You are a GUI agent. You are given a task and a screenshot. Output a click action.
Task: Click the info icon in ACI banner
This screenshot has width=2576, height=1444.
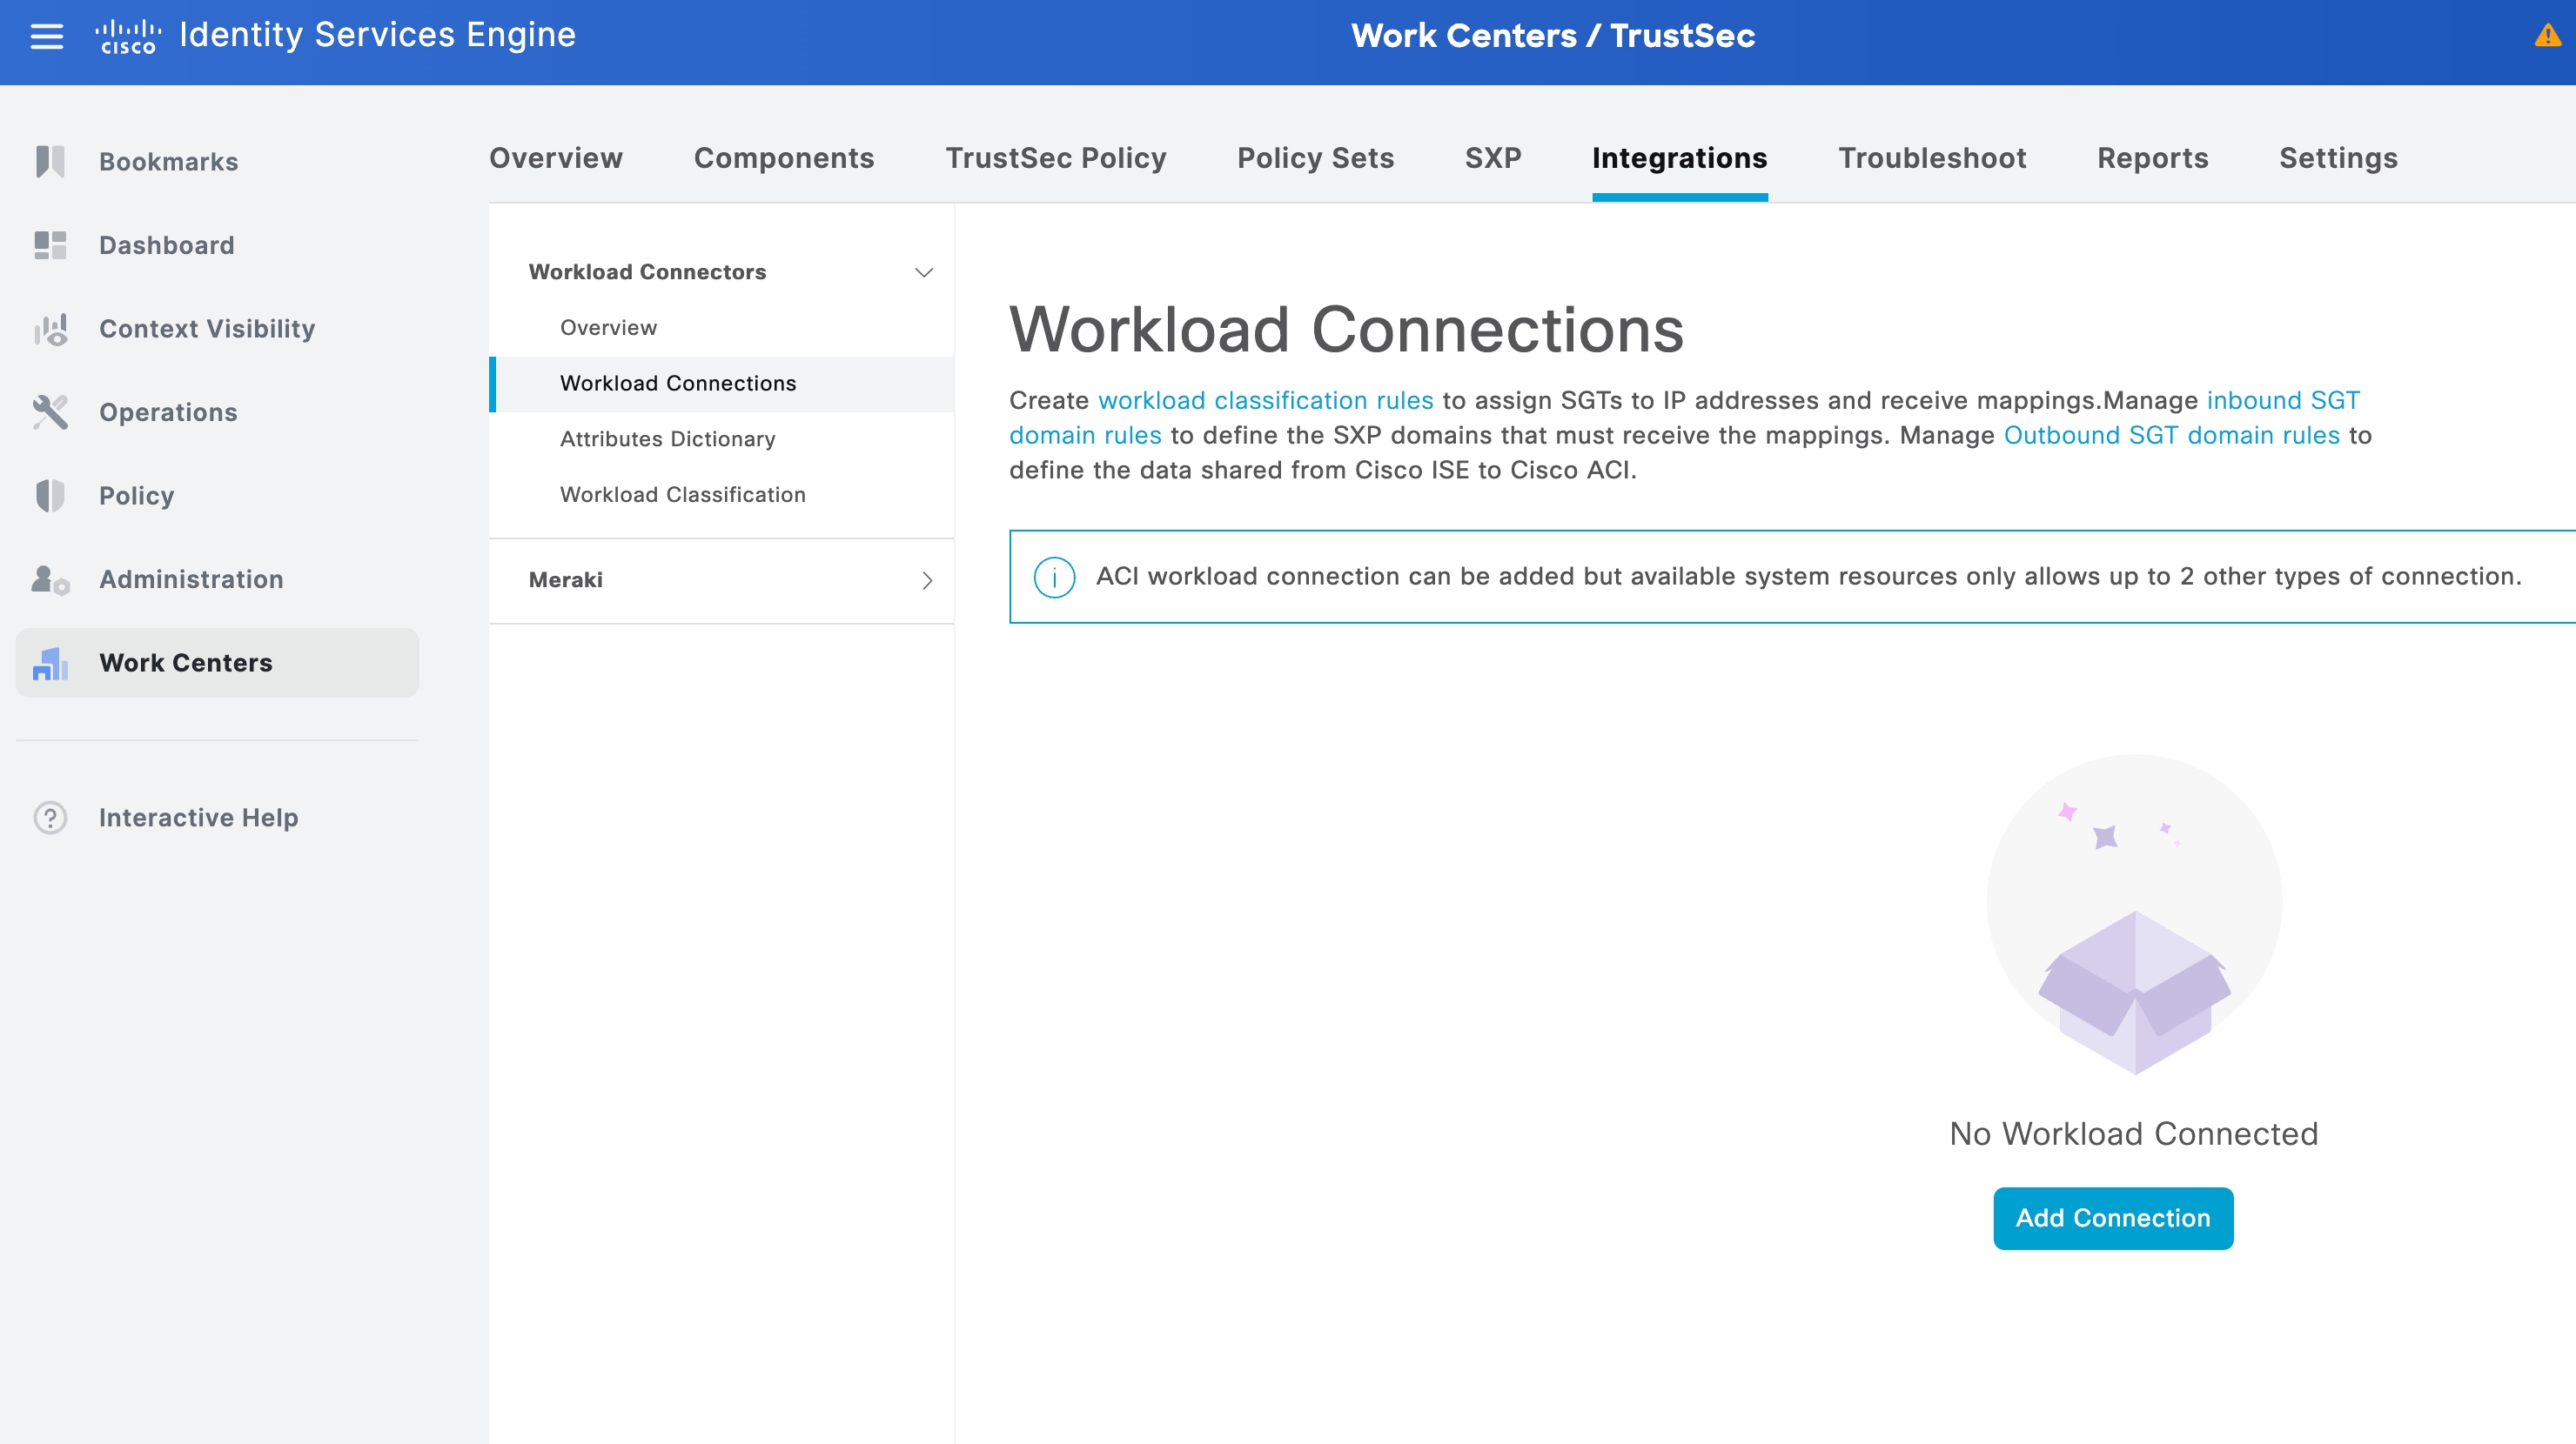[x=1054, y=577]
